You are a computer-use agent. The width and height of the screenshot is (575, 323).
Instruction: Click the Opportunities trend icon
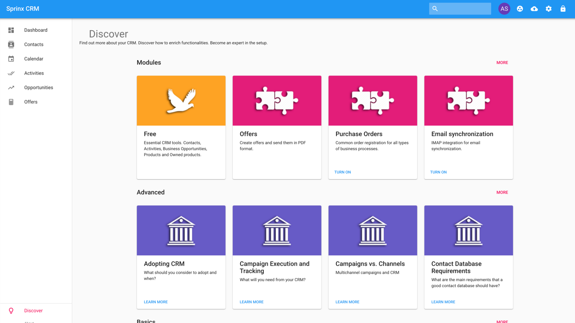(x=11, y=88)
